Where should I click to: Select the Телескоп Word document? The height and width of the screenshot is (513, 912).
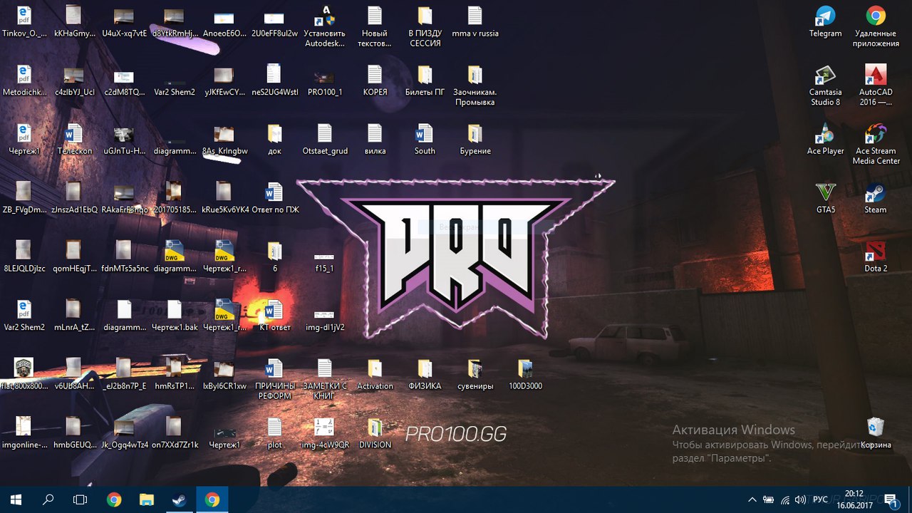74,140
